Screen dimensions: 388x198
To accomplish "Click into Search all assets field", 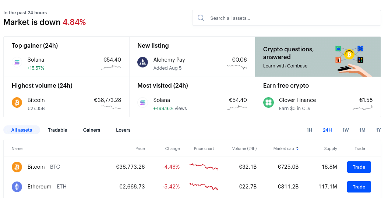I will click(286, 18).
